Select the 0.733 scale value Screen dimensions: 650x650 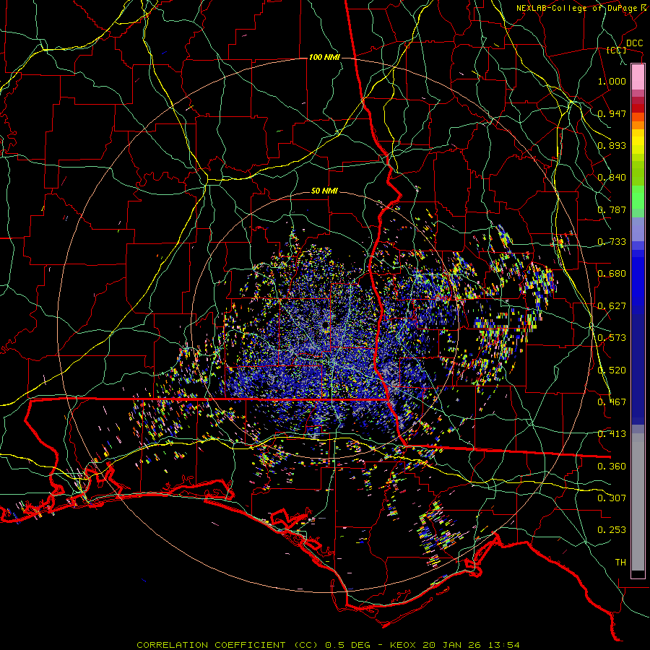point(612,242)
